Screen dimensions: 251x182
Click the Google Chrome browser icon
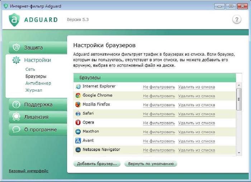(78, 95)
